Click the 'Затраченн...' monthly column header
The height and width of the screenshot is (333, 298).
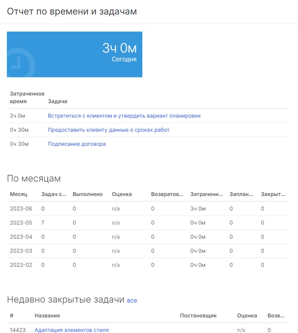click(x=206, y=194)
